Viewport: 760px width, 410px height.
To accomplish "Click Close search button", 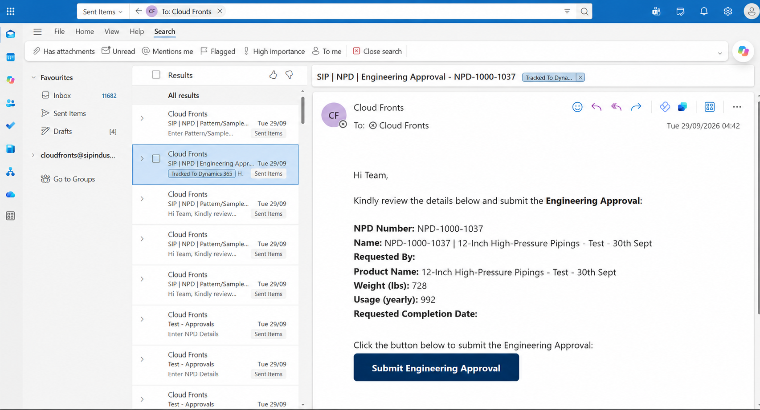I will pyautogui.click(x=377, y=51).
